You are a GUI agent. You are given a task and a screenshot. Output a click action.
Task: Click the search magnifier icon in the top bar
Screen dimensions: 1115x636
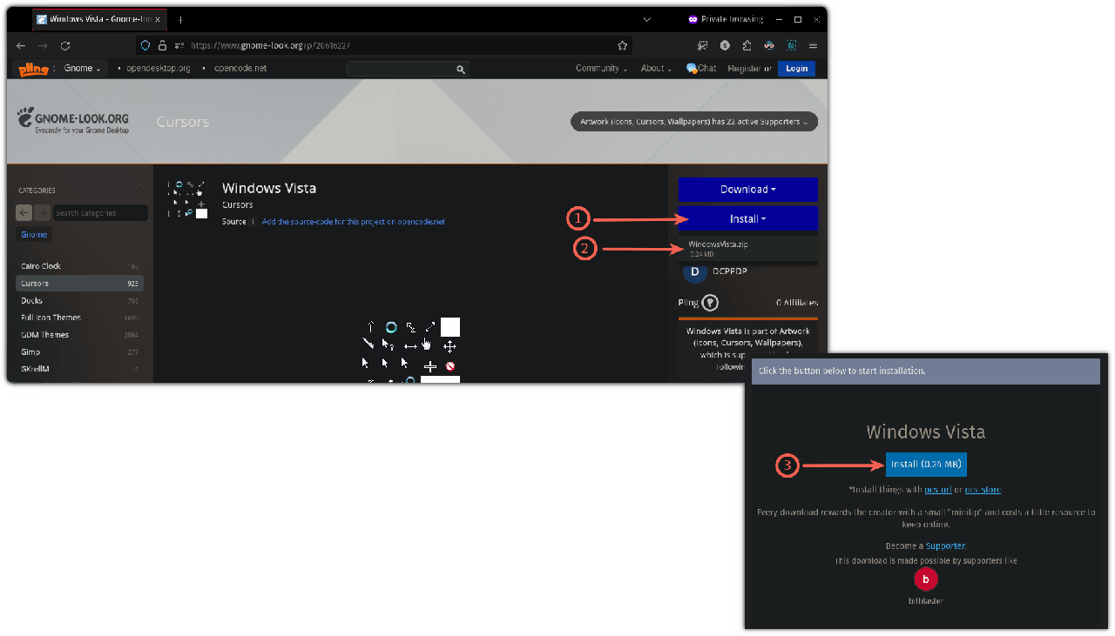coord(460,69)
